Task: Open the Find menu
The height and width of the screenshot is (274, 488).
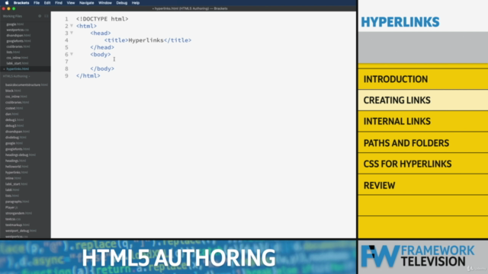Action: pos(59,3)
